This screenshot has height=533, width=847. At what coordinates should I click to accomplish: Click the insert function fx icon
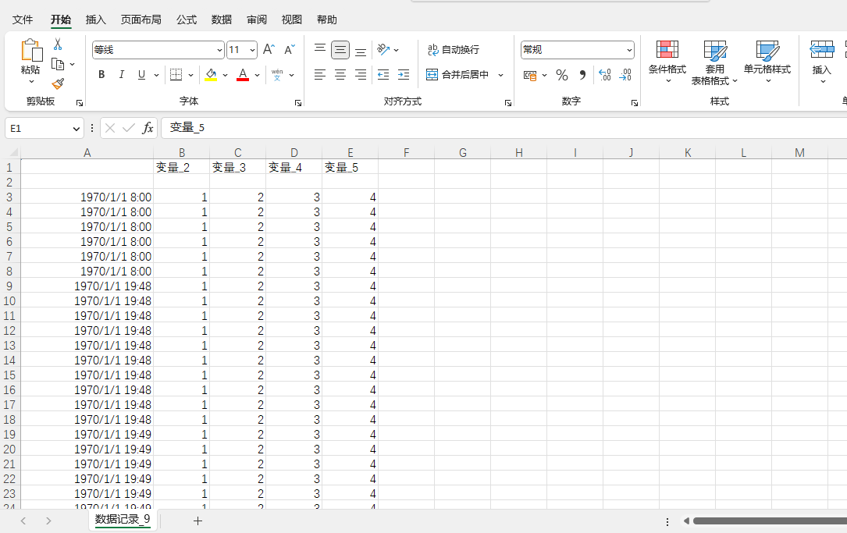[148, 128]
